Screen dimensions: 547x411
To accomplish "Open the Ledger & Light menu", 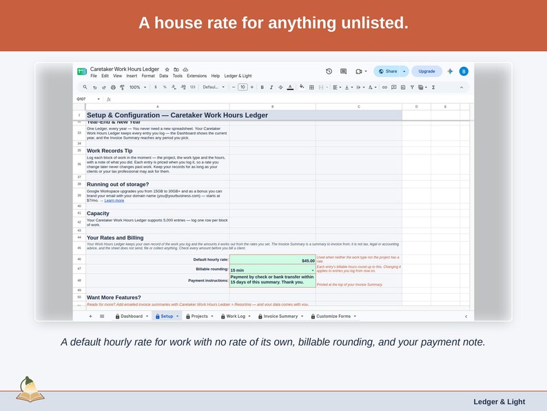I will (238, 76).
